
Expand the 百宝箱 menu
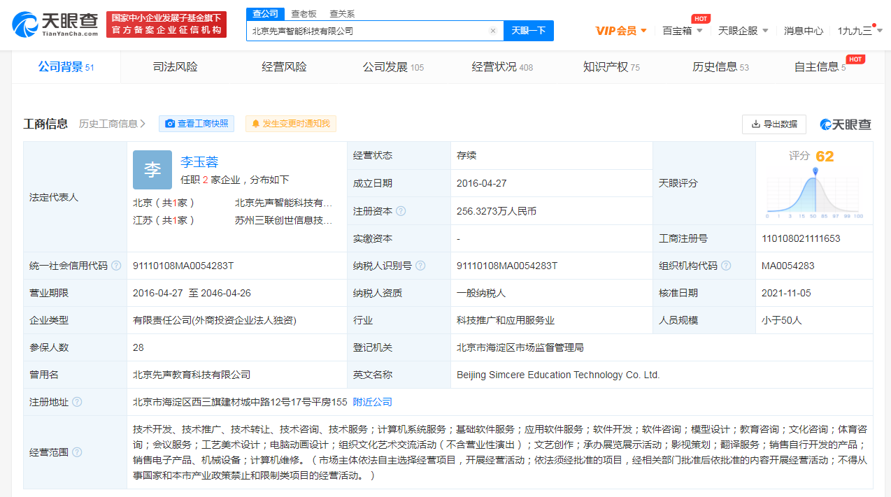tap(683, 31)
